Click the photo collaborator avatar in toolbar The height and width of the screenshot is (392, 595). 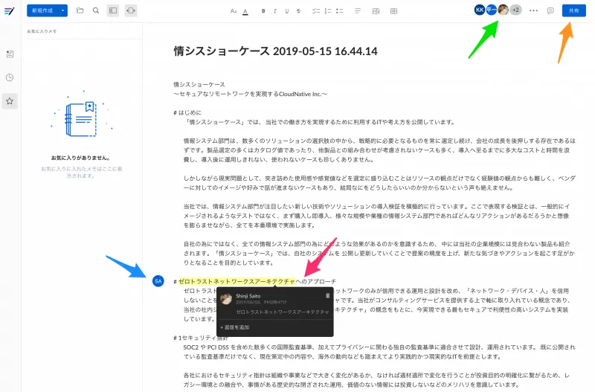pos(503,10)
